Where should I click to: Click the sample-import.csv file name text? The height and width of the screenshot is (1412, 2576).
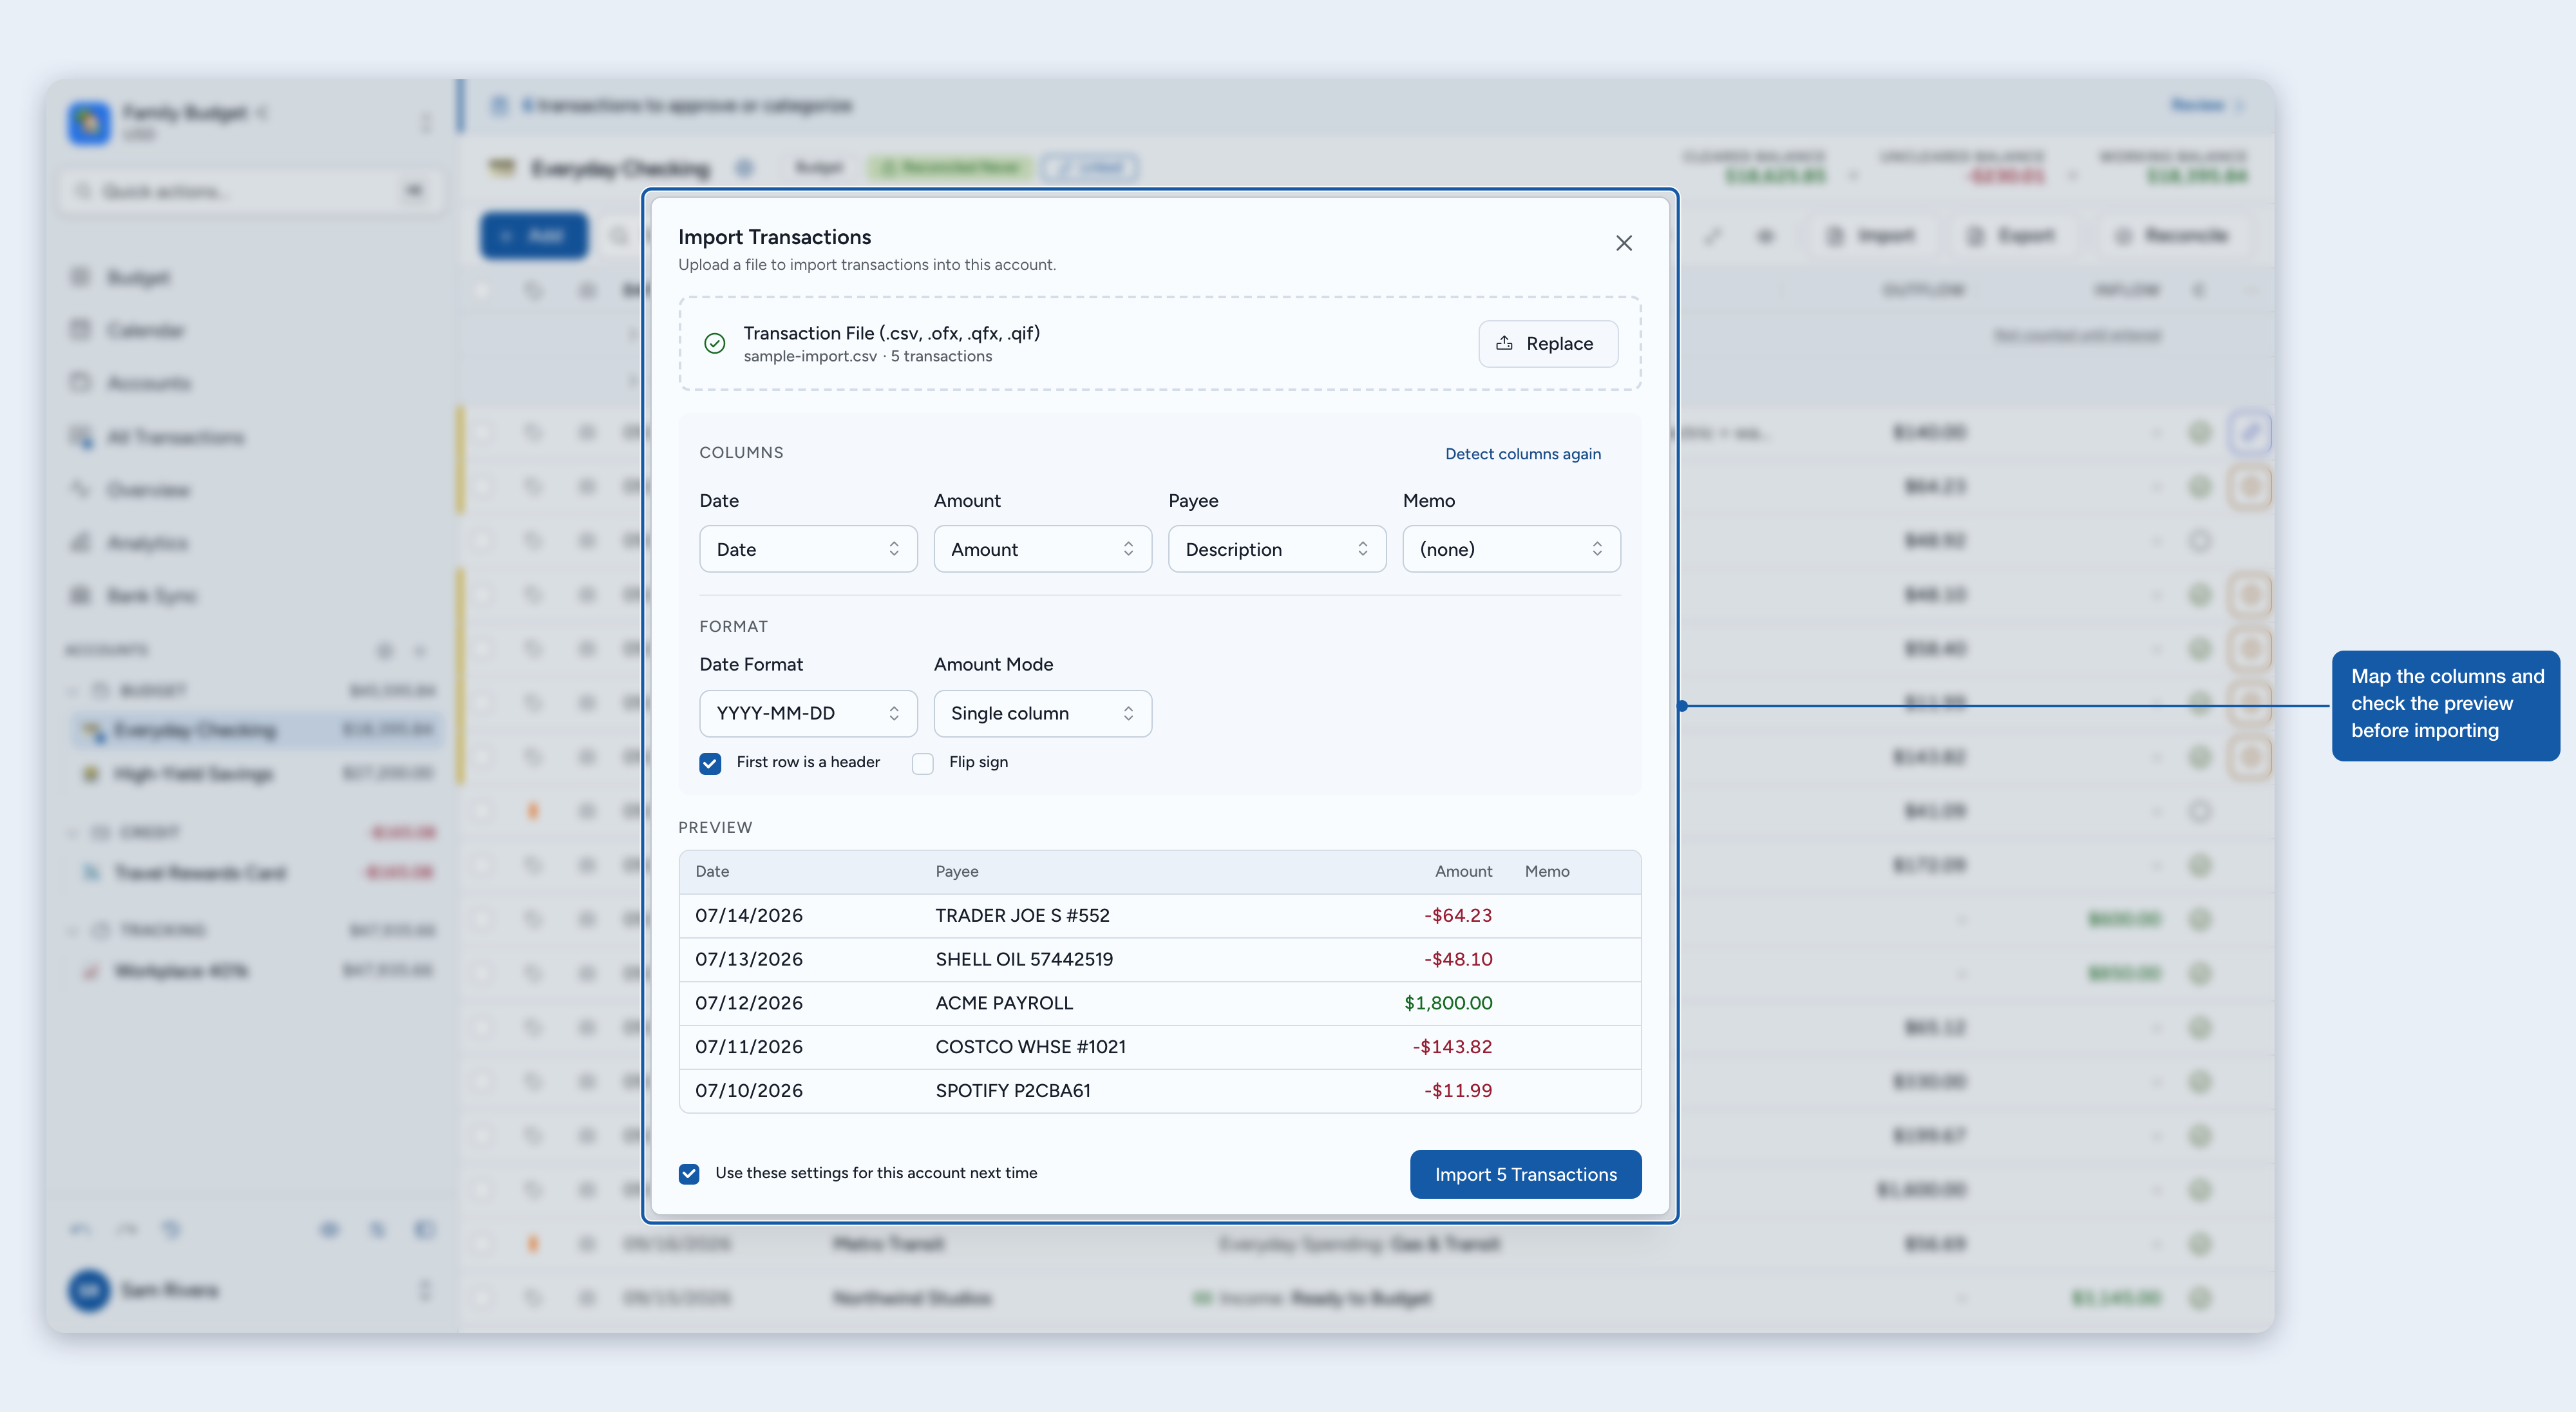[810, 356]
